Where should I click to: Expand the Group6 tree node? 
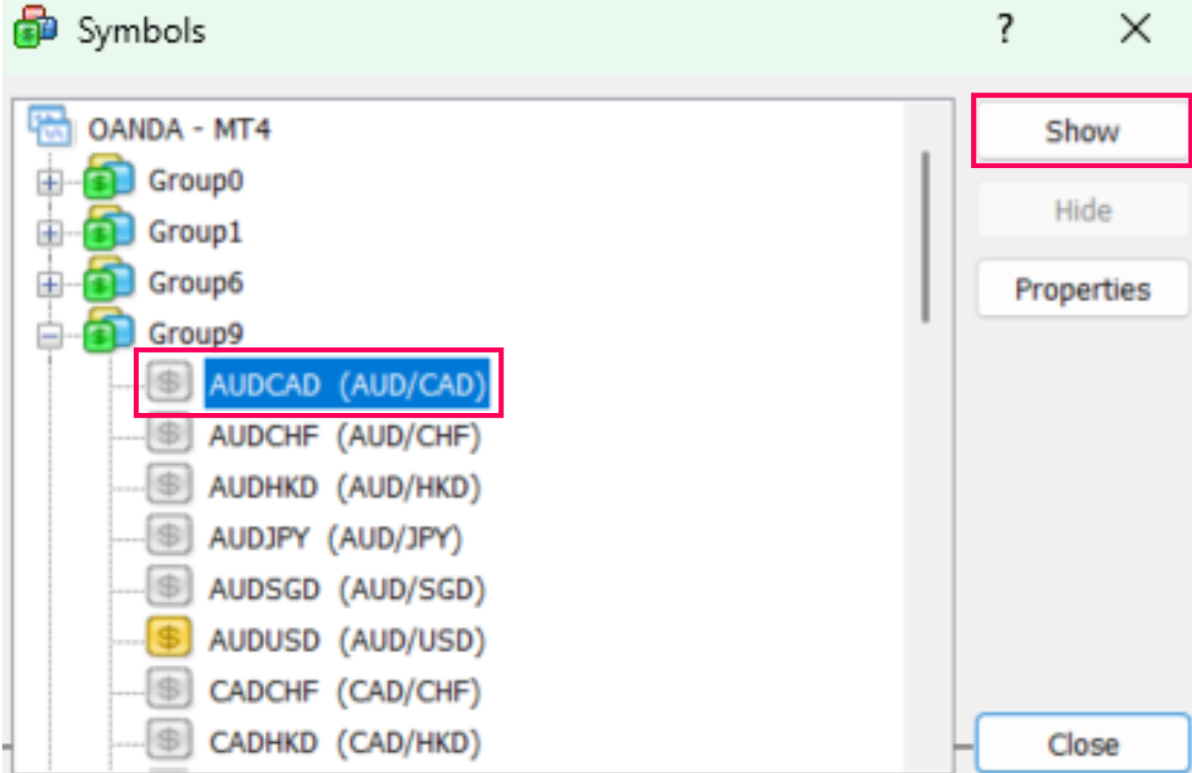pyautogui.click(x=51, y=283)
